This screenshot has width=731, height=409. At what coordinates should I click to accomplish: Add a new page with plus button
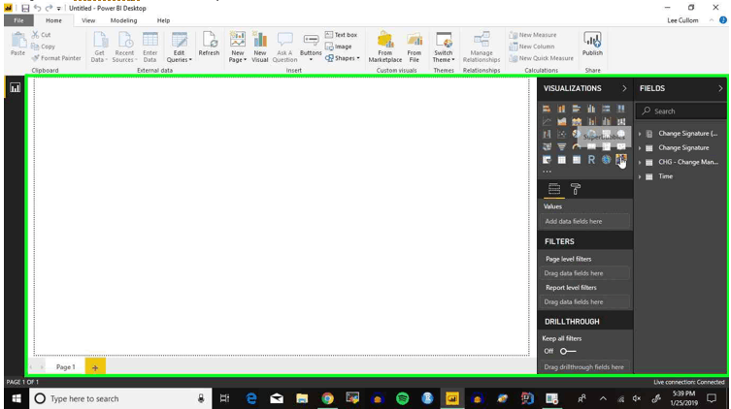95,367
